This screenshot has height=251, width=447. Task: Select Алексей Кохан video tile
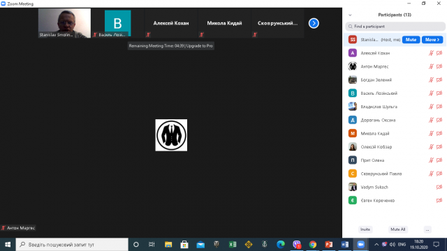171,23
